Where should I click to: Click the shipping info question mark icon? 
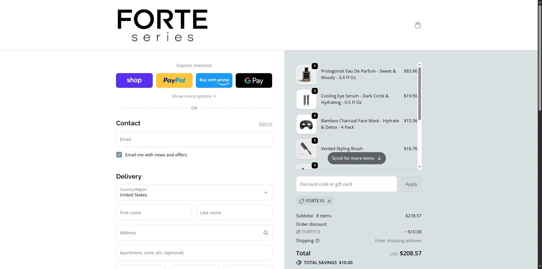pyautogui.click(x=318, y=240)
